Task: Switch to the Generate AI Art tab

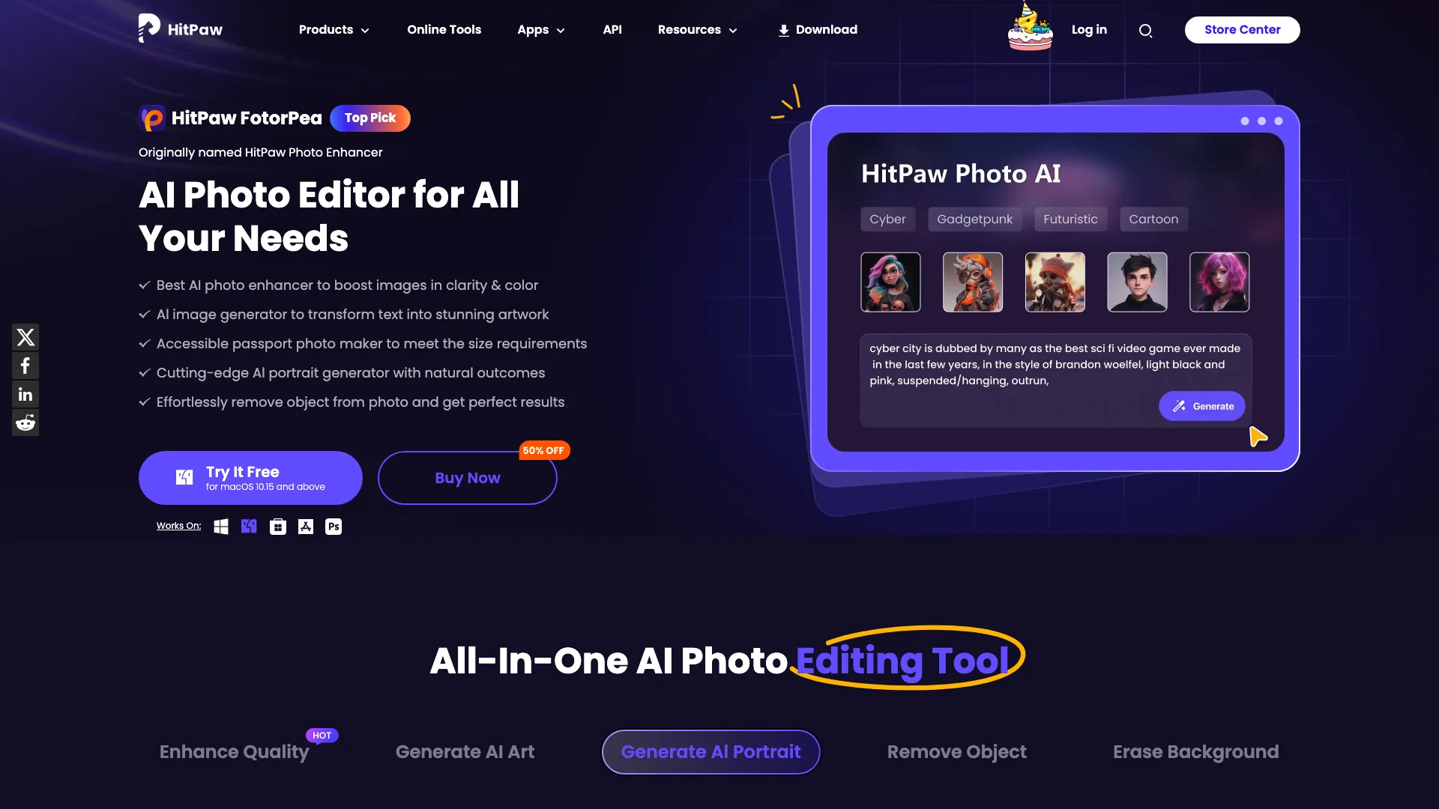Action: coord(465,752)
